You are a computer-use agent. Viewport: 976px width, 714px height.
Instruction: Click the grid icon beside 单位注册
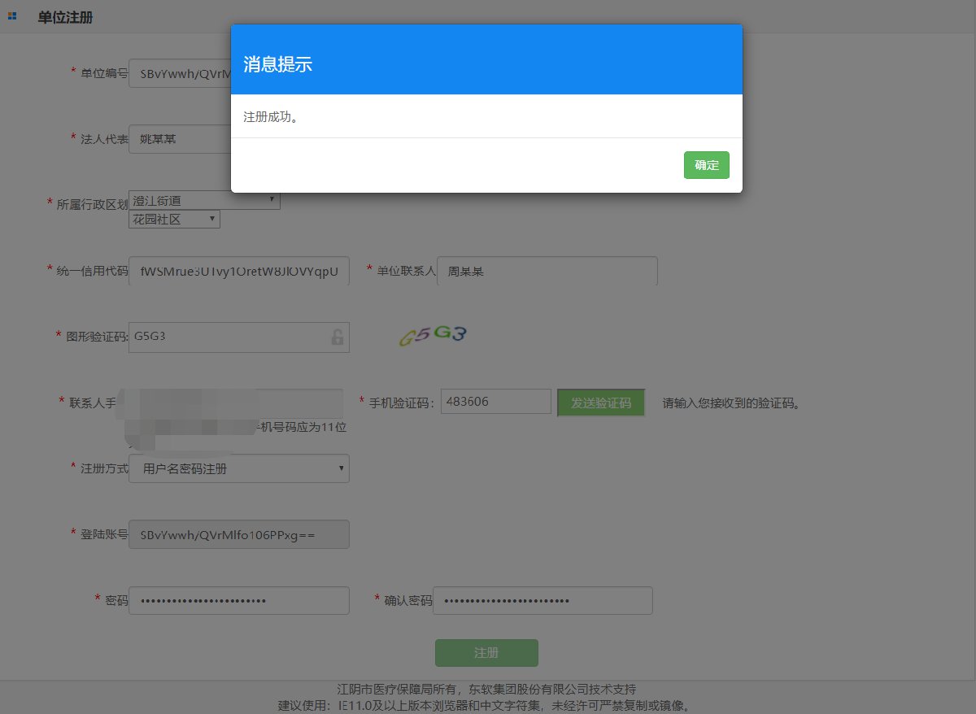12,17
